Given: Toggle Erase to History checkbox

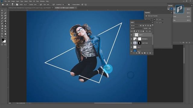Looking at the screenshot, I should tap(72, 4).
